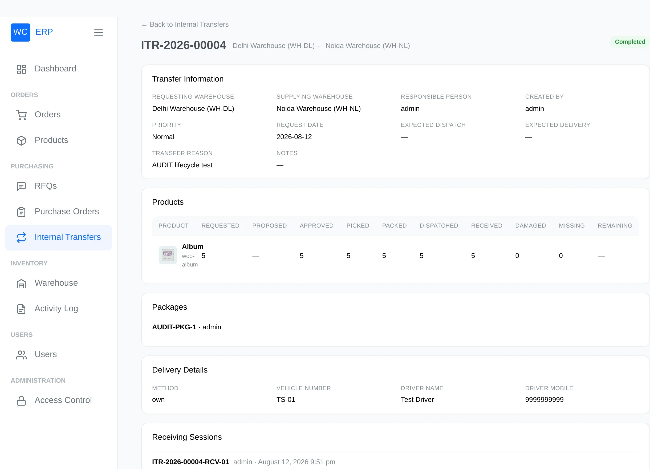Image resolution: width=650 pixels, height=469 pixels.
Task: Click the Purchase Orders clipboard icon
Action: point(21,212)
